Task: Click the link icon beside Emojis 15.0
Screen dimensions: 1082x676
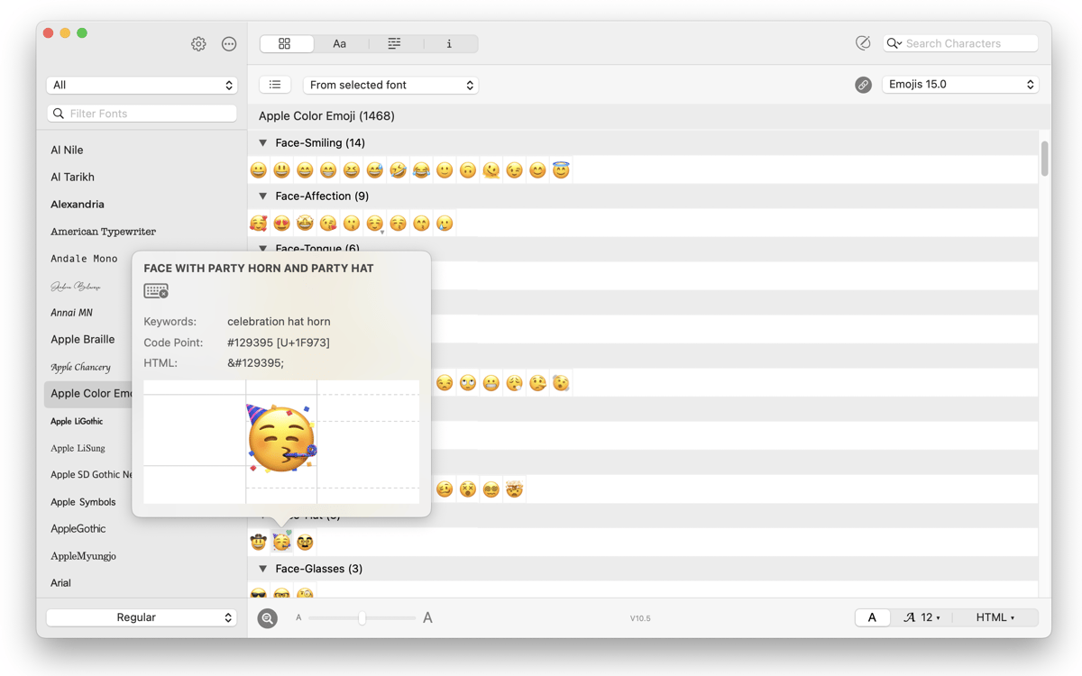Action: point(863,85)
